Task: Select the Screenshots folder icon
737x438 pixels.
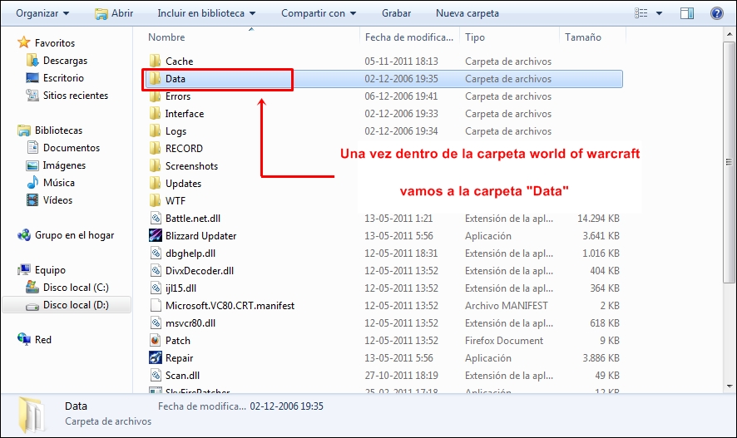Action: click(x=155, y=165)
